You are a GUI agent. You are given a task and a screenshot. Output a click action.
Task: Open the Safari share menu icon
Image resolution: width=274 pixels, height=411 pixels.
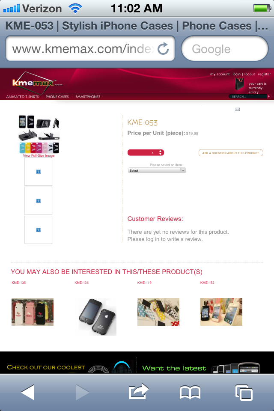click(139, 392)
